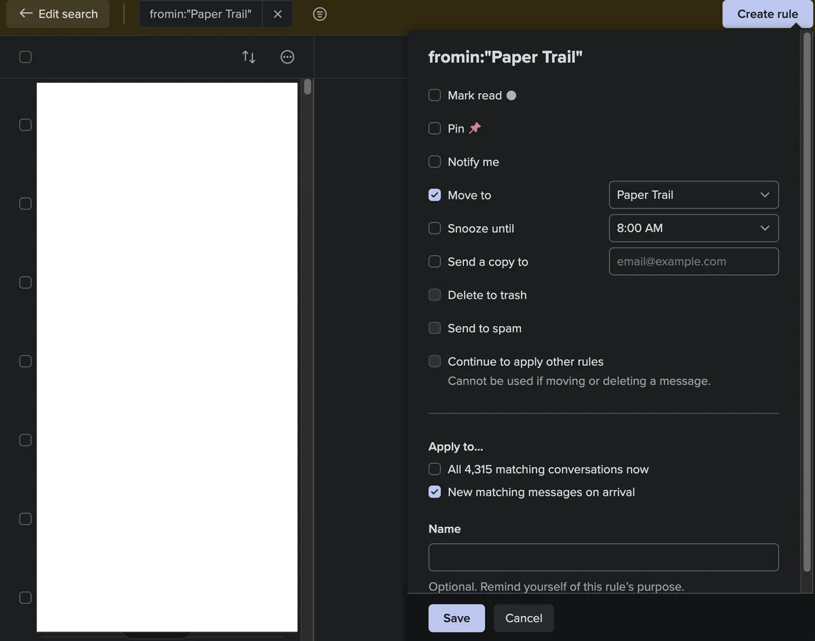Check Send a copy to

click(435, 261)
